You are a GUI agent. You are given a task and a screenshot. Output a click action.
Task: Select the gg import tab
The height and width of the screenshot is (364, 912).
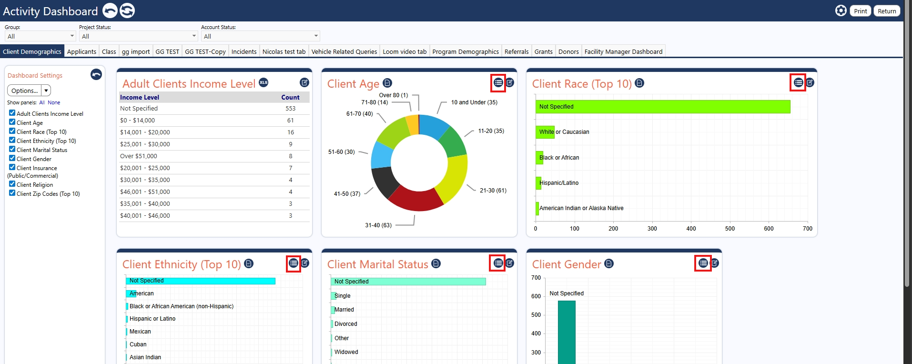tap(136, 51)
